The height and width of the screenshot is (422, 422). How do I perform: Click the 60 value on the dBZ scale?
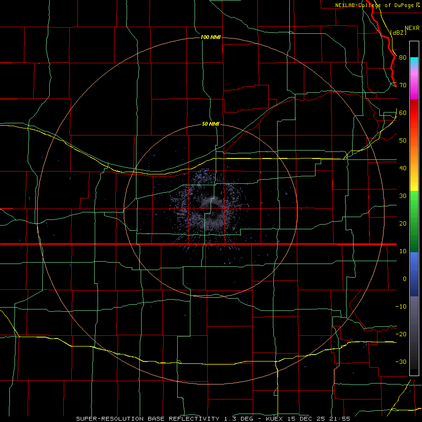pyautogui.click(x=403, y=113)
